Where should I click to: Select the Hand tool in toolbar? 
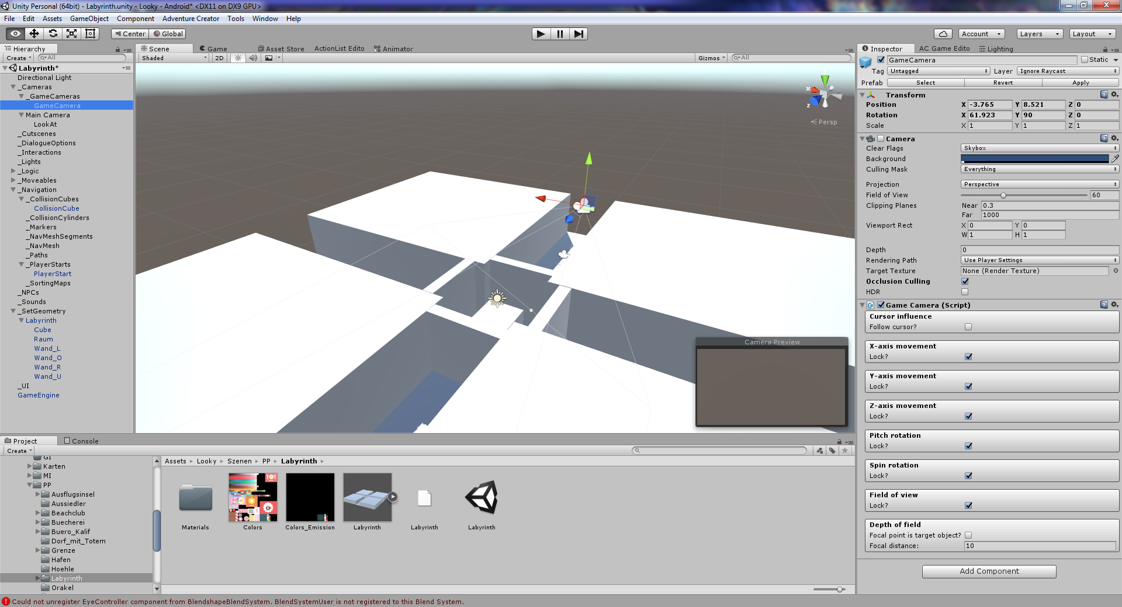[x=15, y=34]
